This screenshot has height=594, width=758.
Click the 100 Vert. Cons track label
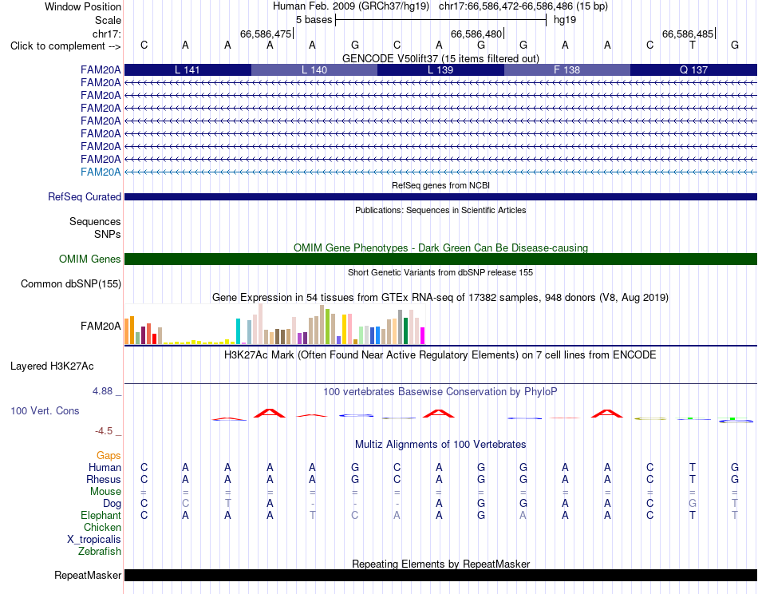tap(45, 410)
